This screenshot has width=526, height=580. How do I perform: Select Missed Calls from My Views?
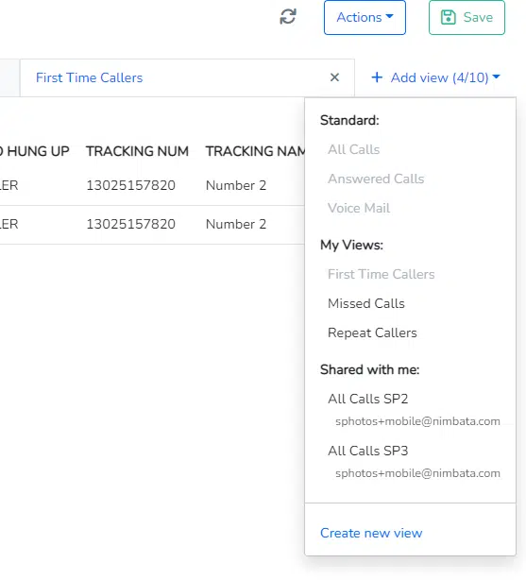(x=366, y=303)
